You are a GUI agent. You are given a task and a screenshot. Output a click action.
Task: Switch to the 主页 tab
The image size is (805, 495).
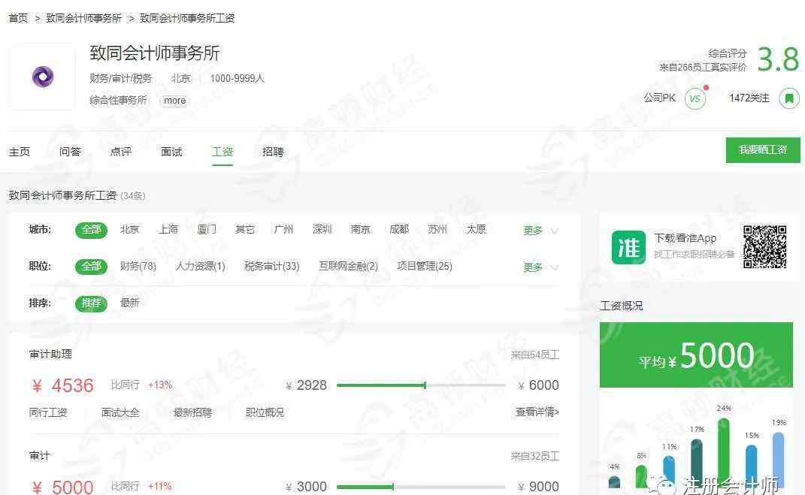point(20,152)
